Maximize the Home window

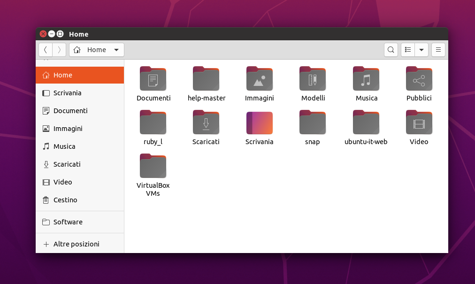pos(60,34)
